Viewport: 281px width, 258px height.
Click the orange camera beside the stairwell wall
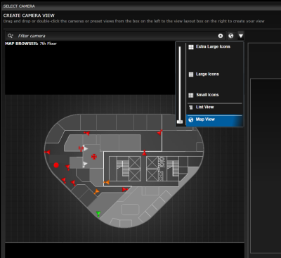click(x=107, y=182)
